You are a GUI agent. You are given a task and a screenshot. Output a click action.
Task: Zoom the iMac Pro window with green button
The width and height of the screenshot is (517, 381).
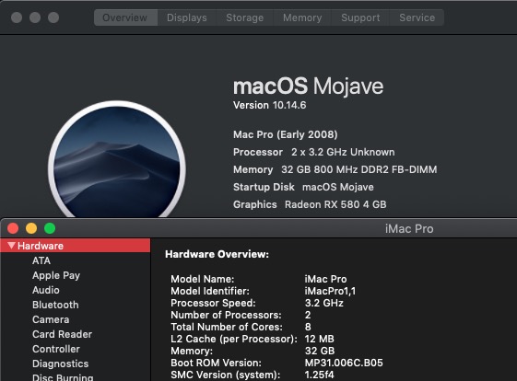(50, 228)
